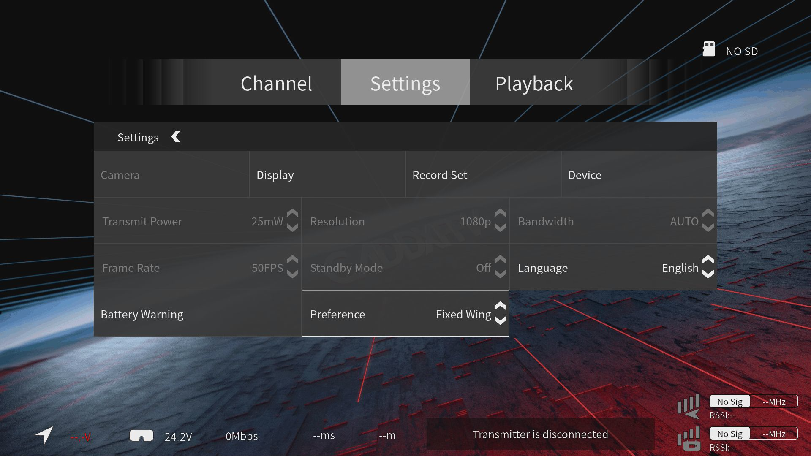The image size is (811, 456).
Task: Click the 1080p resolution value
Action: tap(475, 221)
